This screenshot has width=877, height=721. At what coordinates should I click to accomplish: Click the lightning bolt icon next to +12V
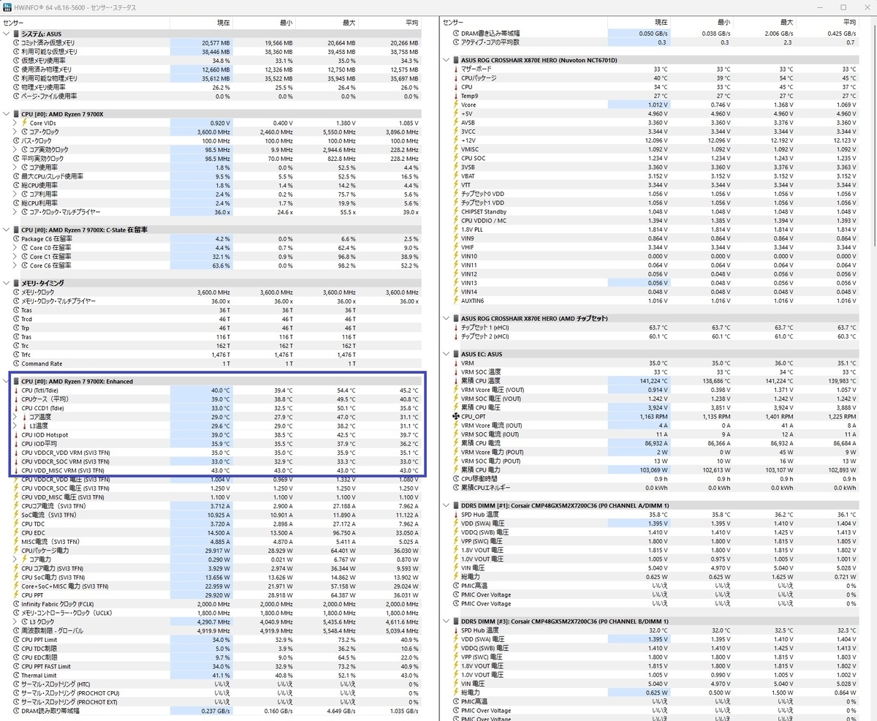(456, 140)
